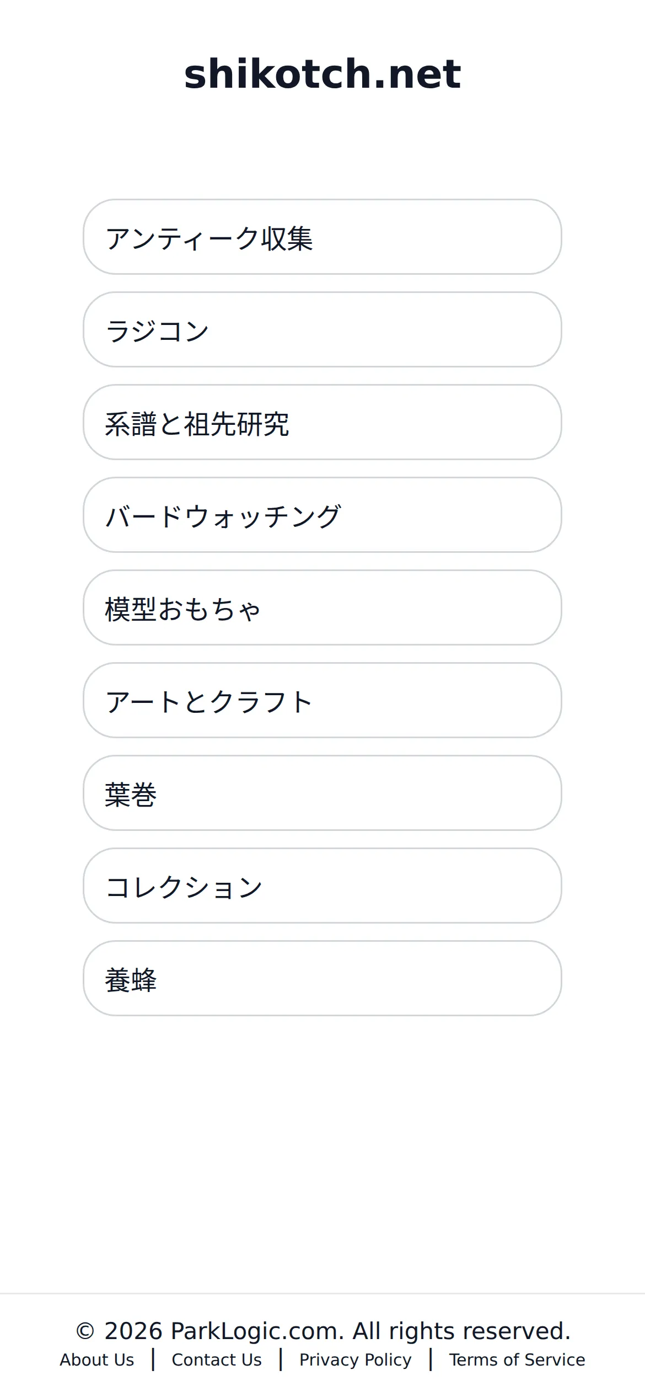Click the ParkLogic.com copyright text
Image resolution: width=645 pixels, height=1397 pixels.
(322, 1331)
